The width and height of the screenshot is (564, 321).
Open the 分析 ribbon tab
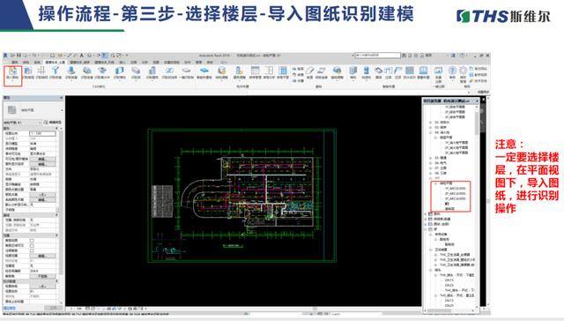(145, 63)
